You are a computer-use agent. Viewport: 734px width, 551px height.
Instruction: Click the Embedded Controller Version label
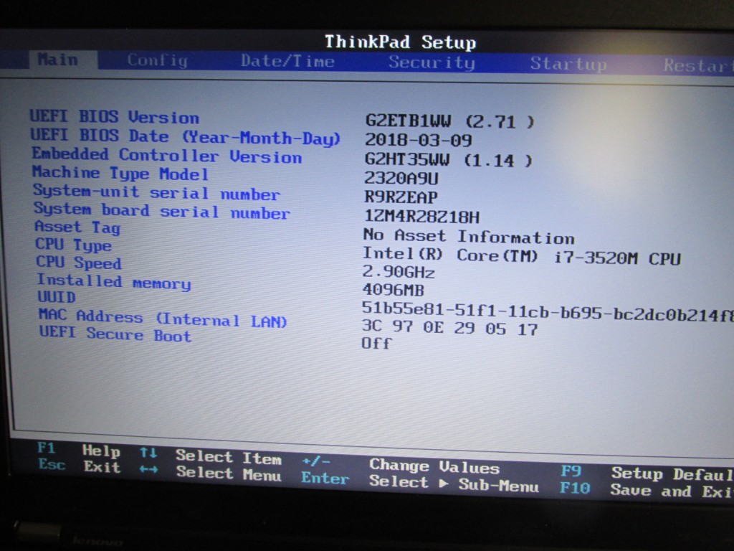point(166,156)
